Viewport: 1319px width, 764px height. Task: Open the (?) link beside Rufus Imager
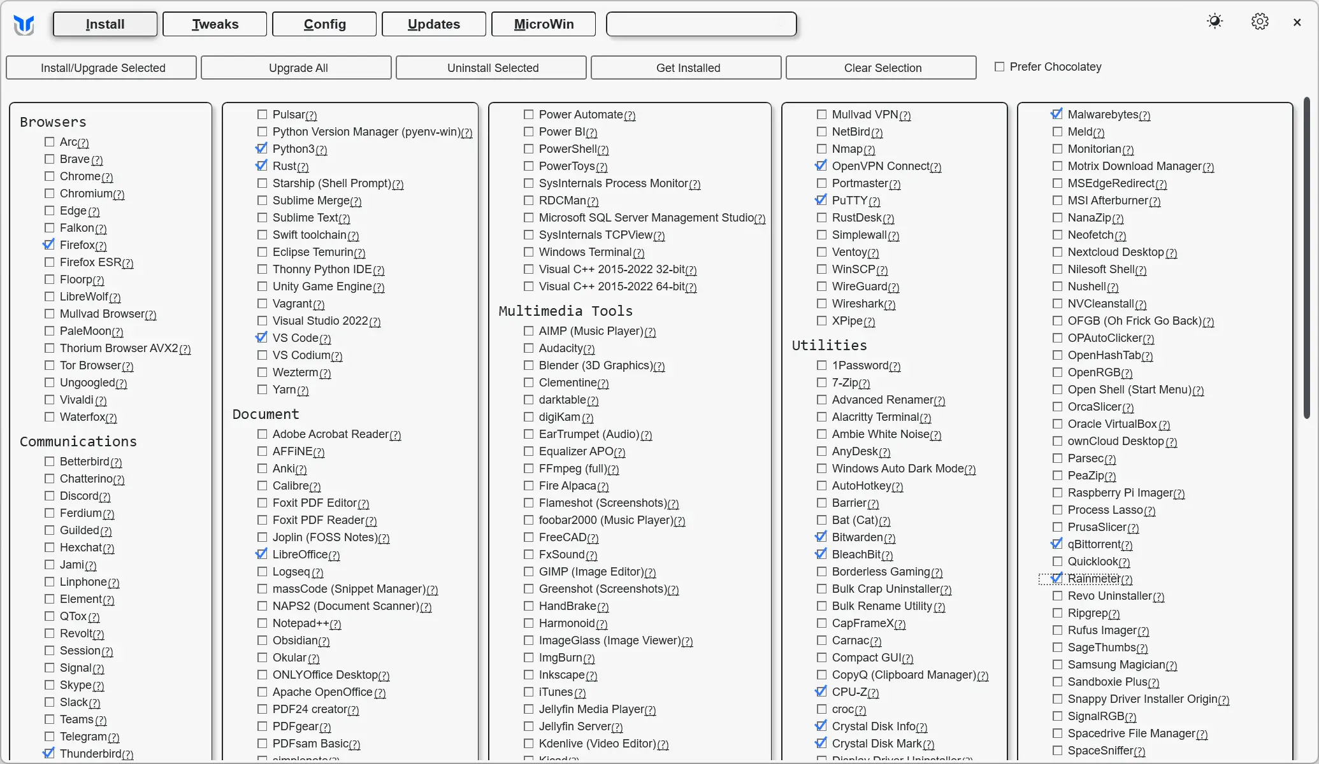(1143, 631)
